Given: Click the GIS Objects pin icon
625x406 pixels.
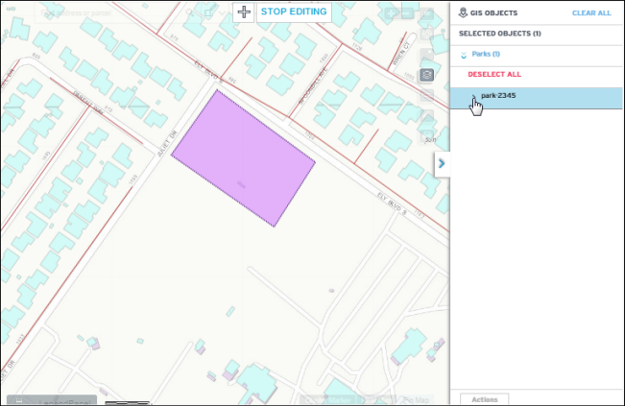Looking at the screenshot, I should (464, 13).
